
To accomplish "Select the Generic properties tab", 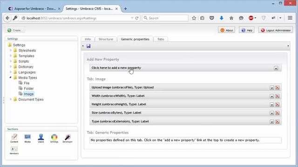I will (135, 39).
